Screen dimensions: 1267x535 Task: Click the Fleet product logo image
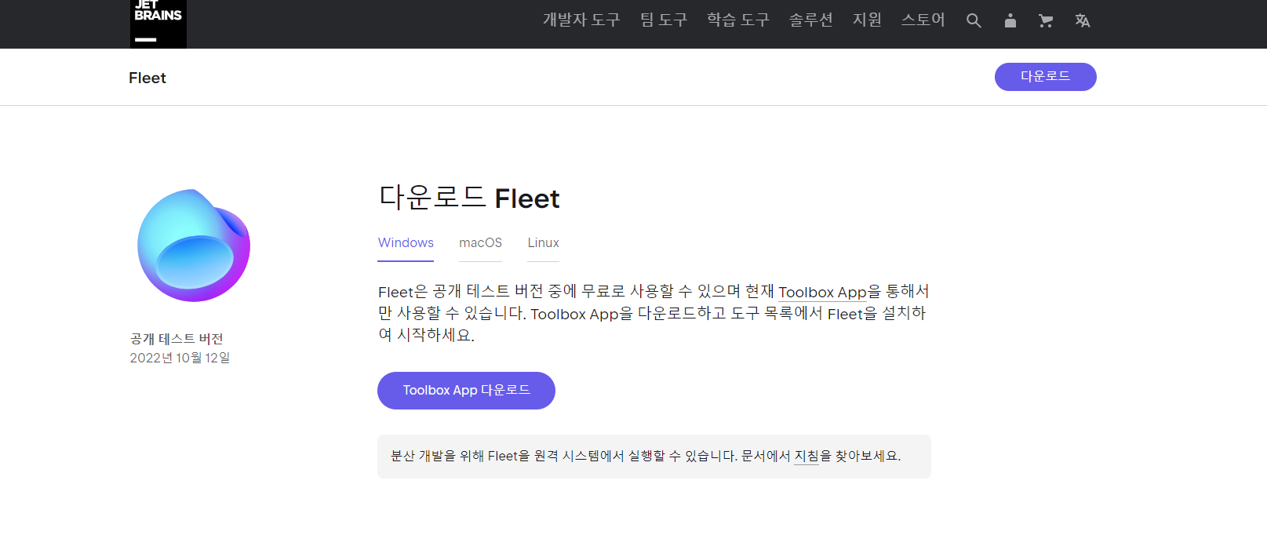(194, 246)
